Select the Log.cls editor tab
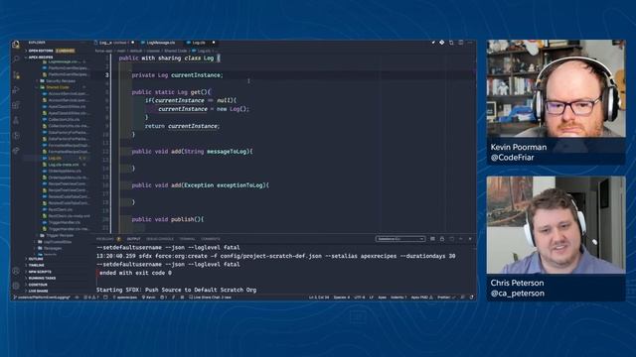This screenshot has width=636, height=357. tap(199, 43)
